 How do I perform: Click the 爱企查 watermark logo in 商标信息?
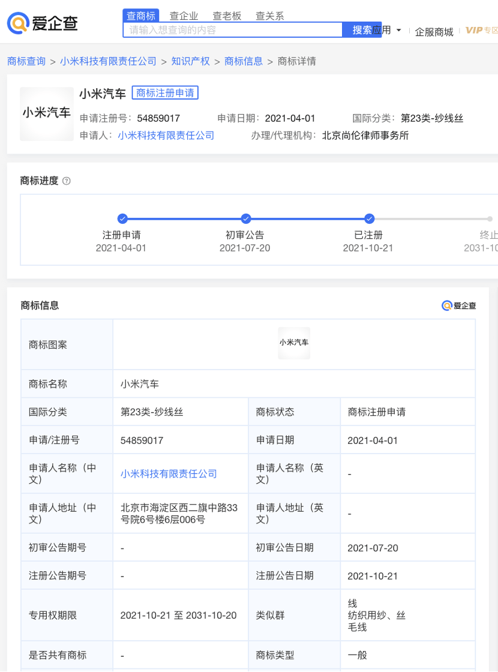(x=458, y=306)
